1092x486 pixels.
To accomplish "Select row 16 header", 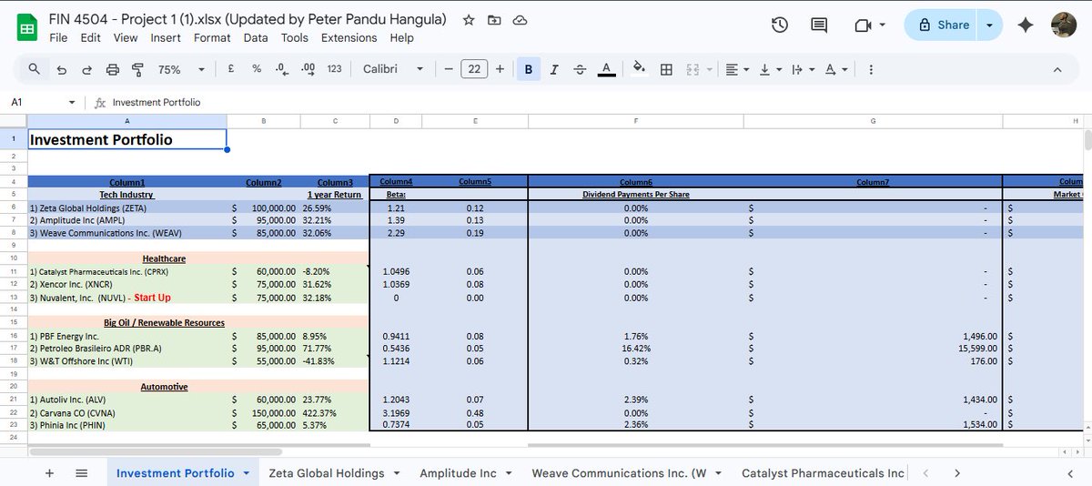I will coord(14,335).
